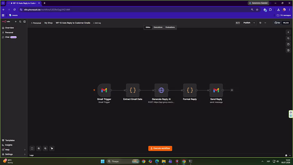Switch the УКР keyboard language indicator
The image size is (293, 165).
pos(268,161)
